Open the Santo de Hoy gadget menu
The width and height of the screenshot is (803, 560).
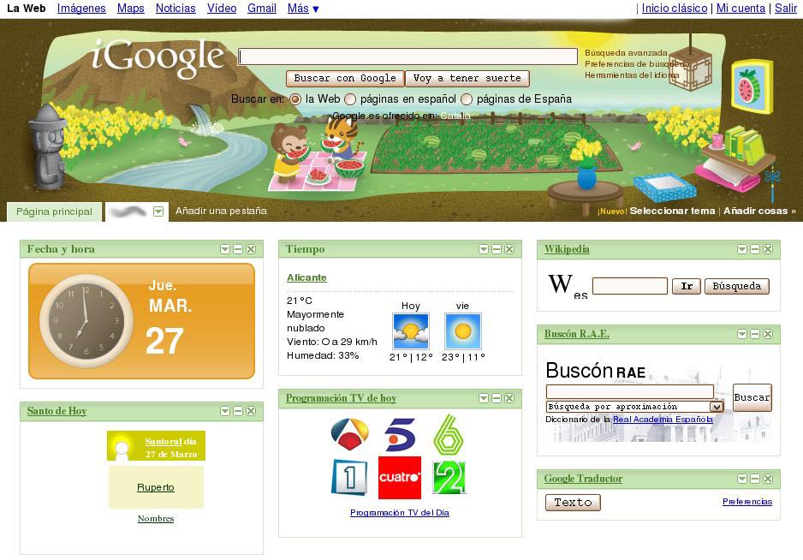225,411
